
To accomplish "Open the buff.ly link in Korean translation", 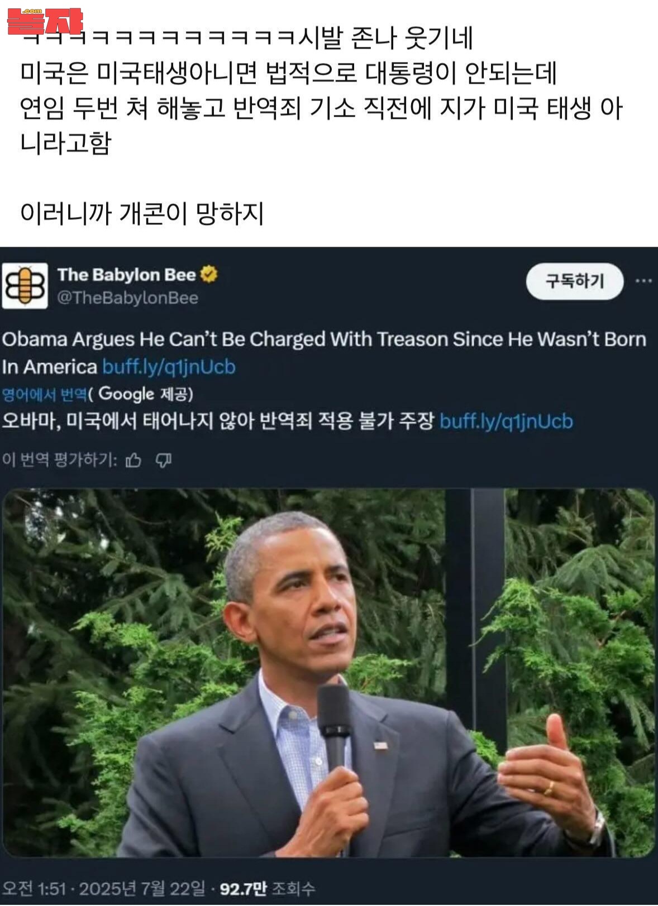I will (x=506, y=421).
